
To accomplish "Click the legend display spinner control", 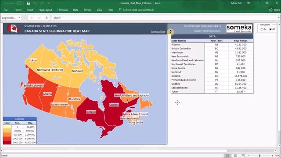I will point(170,32).
